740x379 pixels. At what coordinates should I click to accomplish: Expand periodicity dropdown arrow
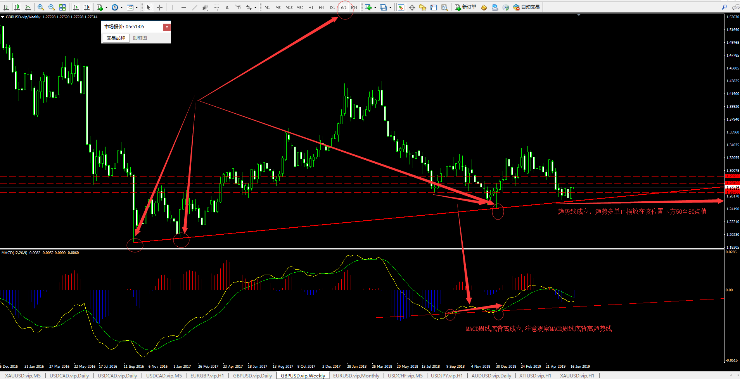point(121,7)
